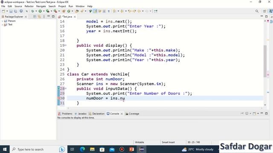Image resolution: width=273 pixels, height=153 pixels.
Task: Open the Window menu
Action: coord(80,6)
